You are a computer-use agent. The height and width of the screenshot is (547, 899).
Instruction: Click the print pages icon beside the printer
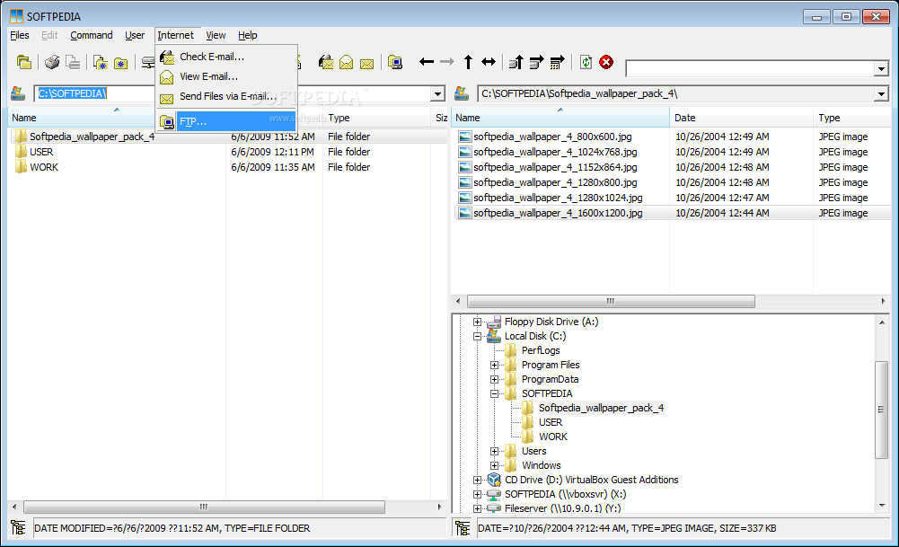click(x=73, y=62)
